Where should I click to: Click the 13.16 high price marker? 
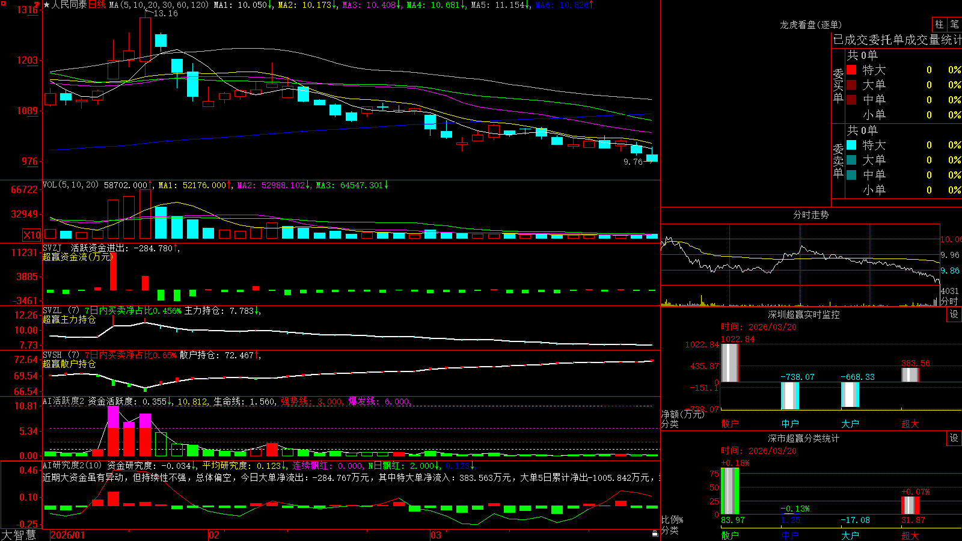(165, 13)
